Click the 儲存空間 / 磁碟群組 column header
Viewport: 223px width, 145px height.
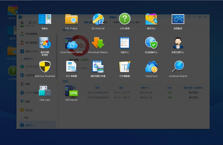point(193,88)
